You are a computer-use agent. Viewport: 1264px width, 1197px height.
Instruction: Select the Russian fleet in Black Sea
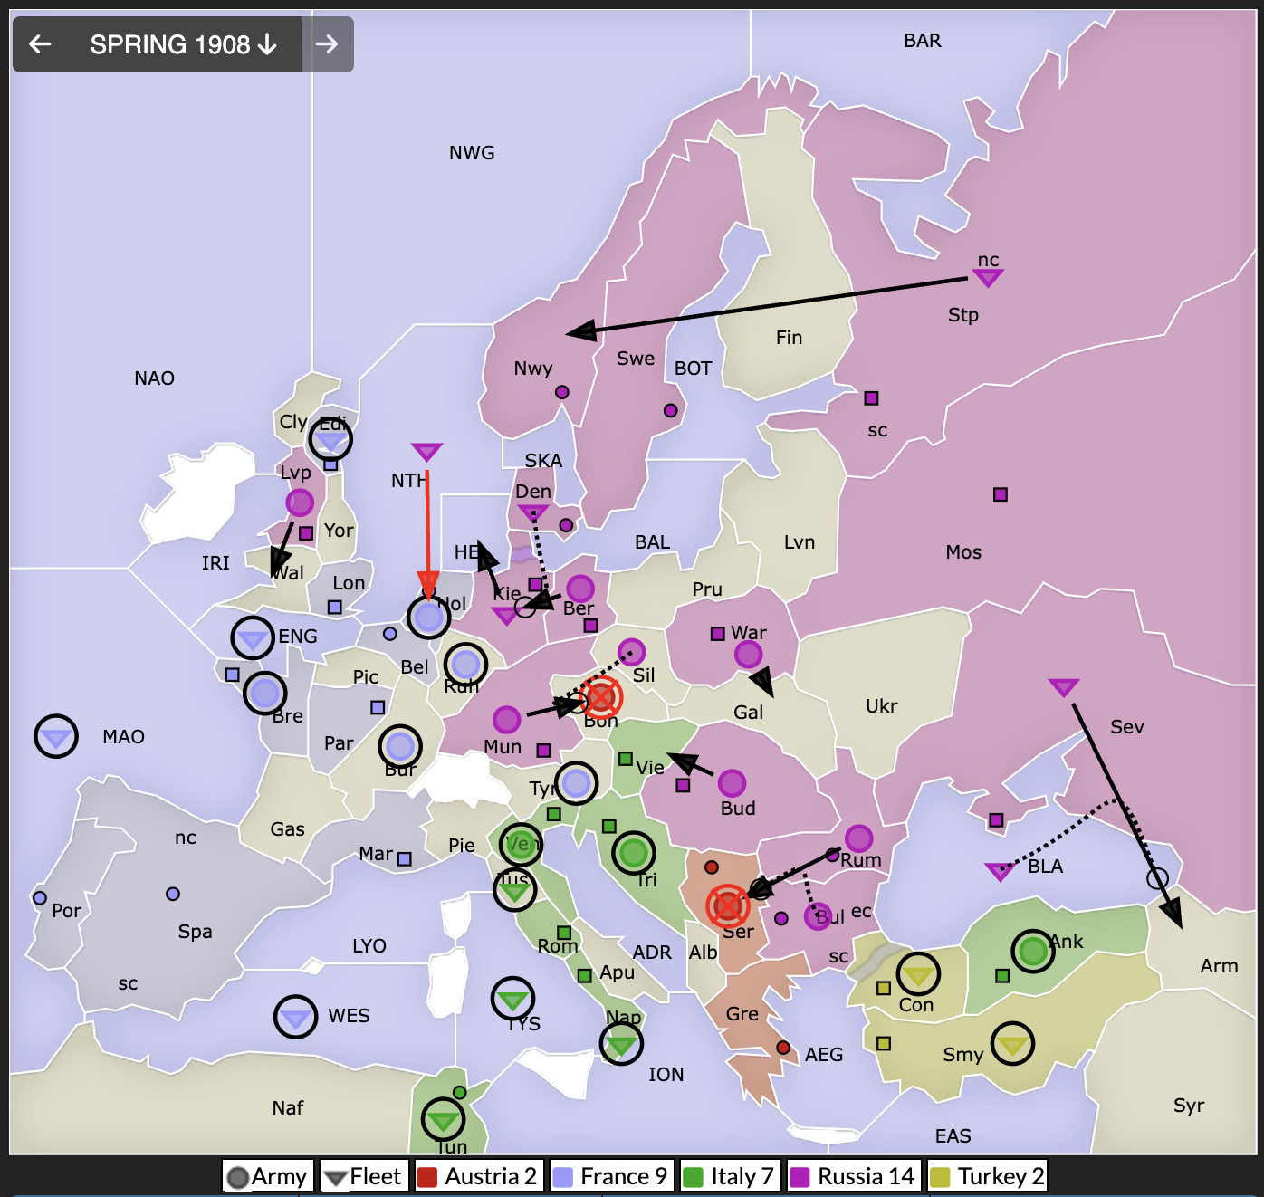coord(1000,872)
